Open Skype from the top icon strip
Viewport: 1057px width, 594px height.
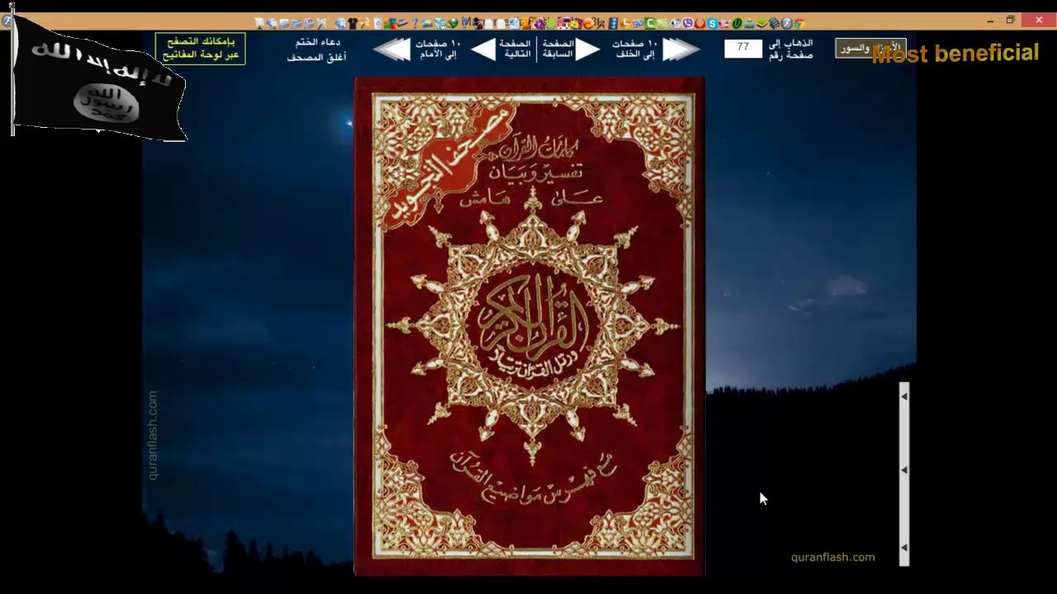712,23
